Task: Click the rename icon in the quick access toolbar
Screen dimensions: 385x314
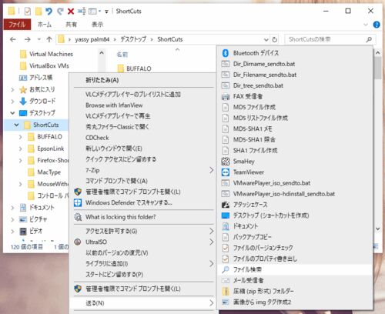Action: [82, 11]
